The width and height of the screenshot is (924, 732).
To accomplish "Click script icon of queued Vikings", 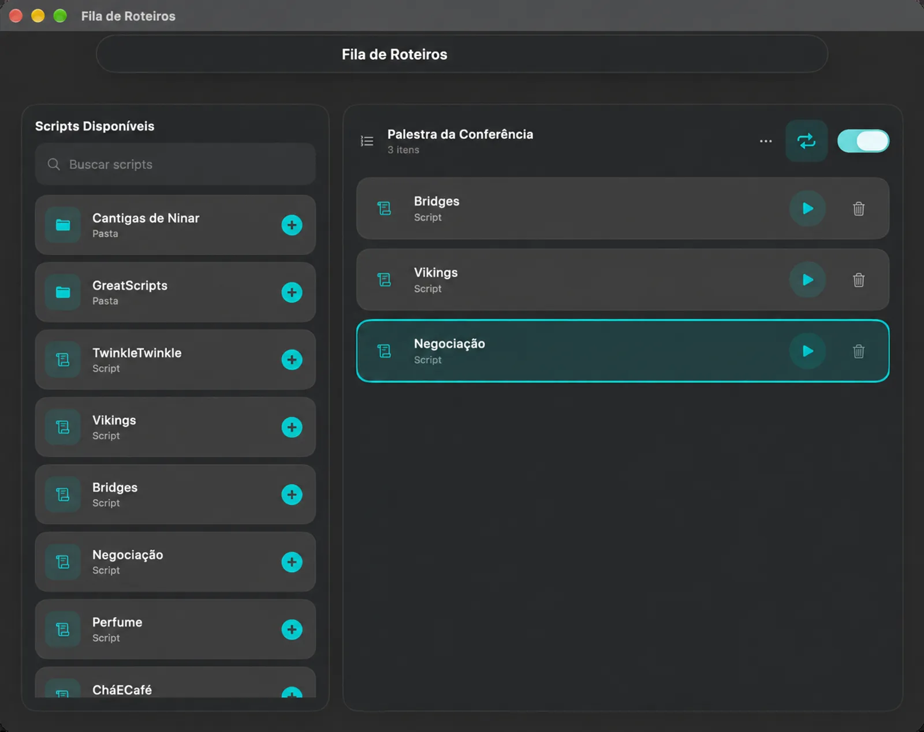I will [384, 280].
